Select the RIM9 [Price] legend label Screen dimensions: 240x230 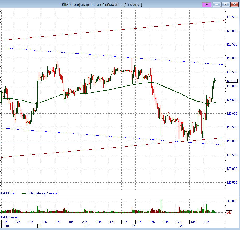[x=8, y=193]
